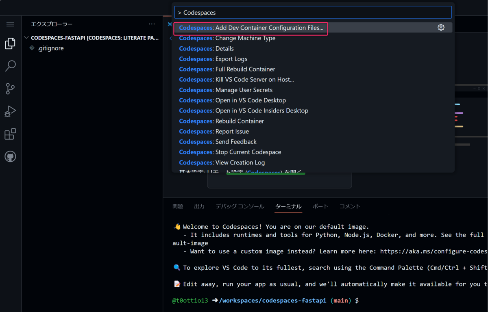Image resolution: width=488 pixels, height=312 pixels.
Task: Open the ポート tab
Action: coord(320,206)
